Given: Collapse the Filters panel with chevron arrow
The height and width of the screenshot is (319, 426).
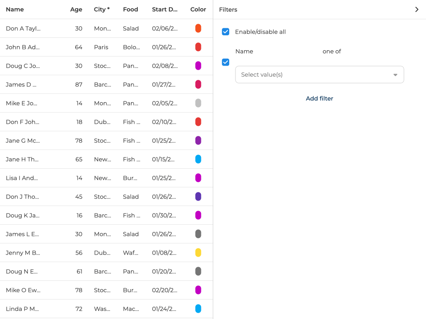Looking at the screenshot, I should coord(416,10).
